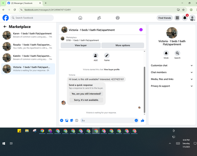Screen dimensions: 197x156
Task: Click the More options button
Action: (123, 45)
